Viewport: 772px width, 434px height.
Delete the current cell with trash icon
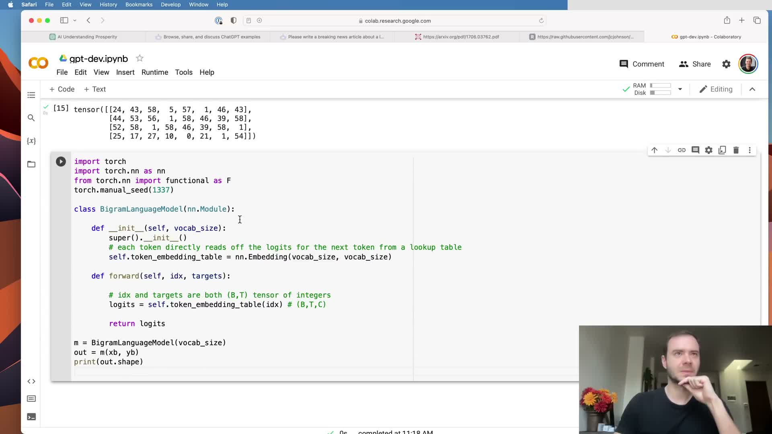[x=736, y=150]
